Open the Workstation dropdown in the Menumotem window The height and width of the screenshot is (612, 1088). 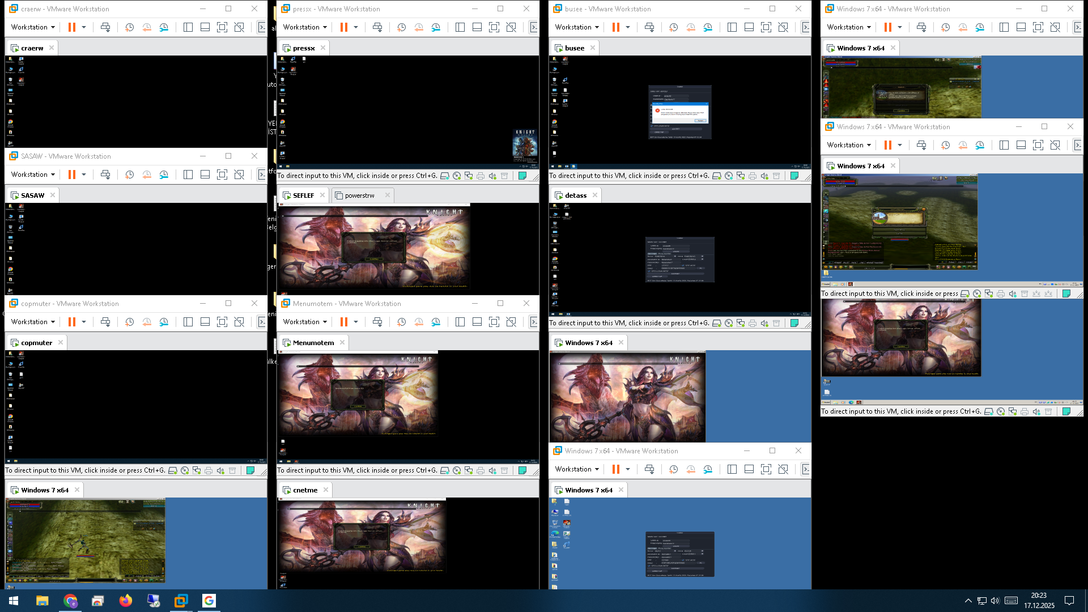305,322
